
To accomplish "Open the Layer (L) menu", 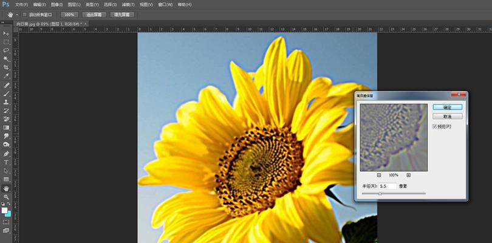I will [74, 5].
